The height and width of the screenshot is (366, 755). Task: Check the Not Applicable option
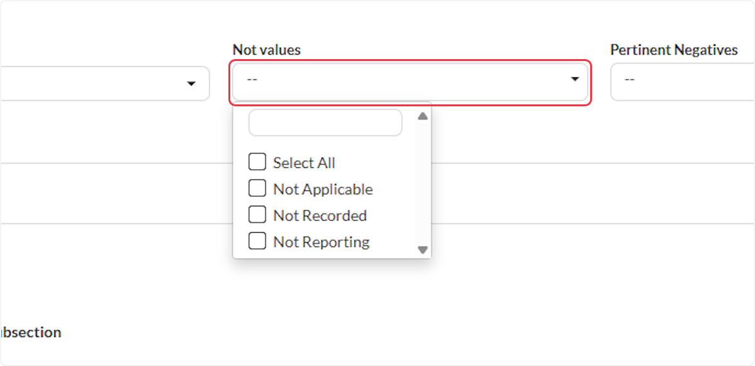click(x=257, y=189)
